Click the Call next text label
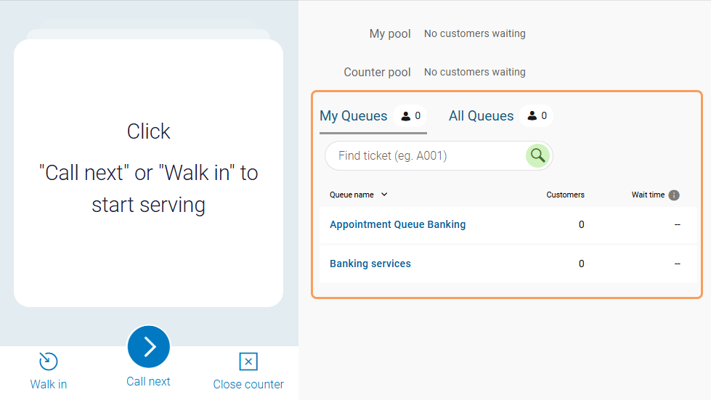Screen dimensions: 711x400 148,381
